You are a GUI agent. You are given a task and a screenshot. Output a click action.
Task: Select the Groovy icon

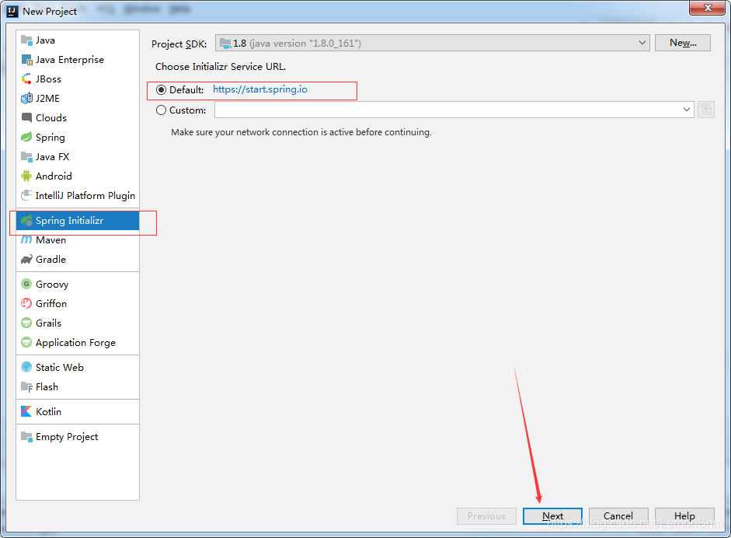point(26,285)
